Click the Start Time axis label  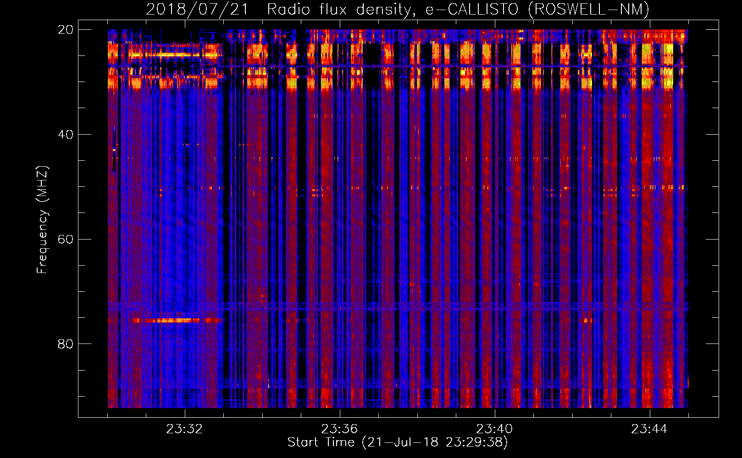point(398,442)
